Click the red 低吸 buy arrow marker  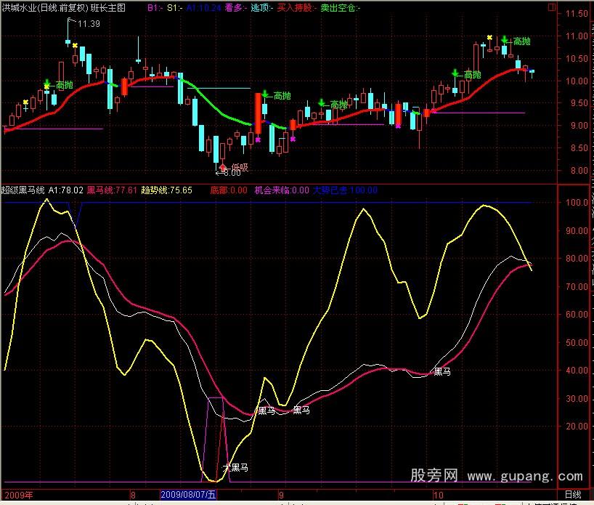[223, 166]
